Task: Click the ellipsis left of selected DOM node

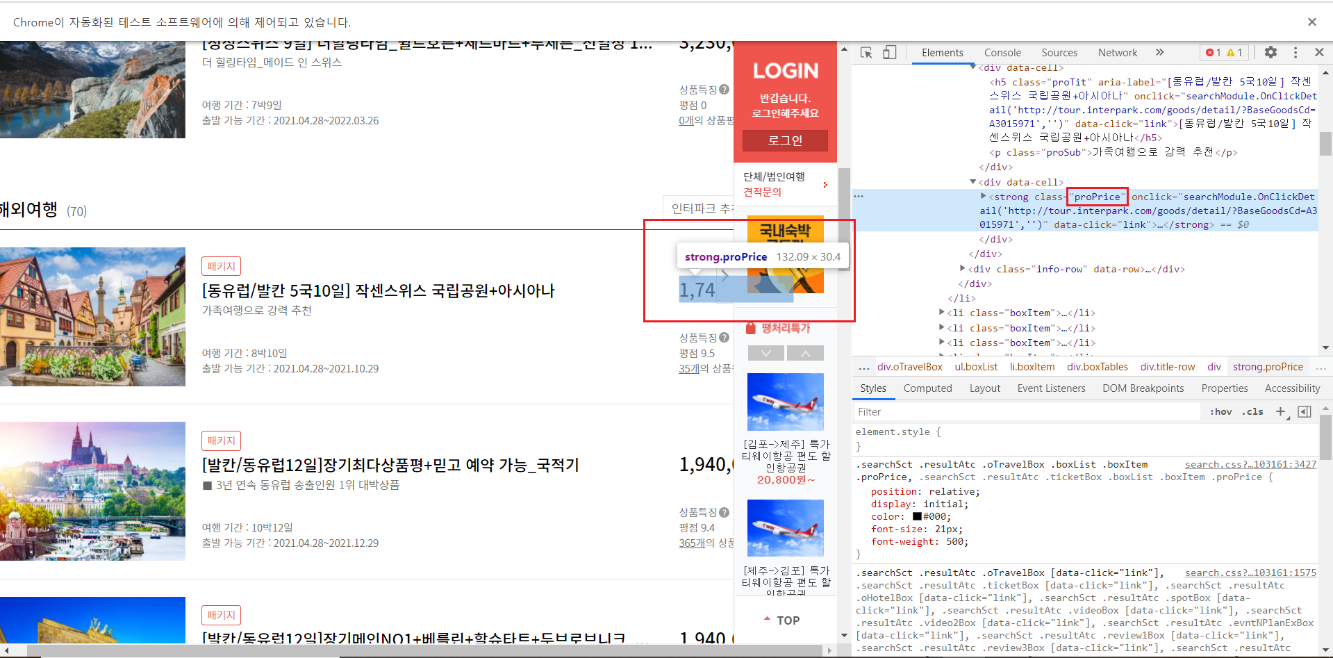Action: 859,197
